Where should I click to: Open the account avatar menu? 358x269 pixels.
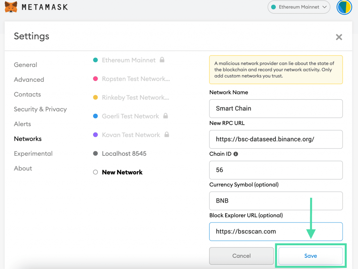point(344,7)
